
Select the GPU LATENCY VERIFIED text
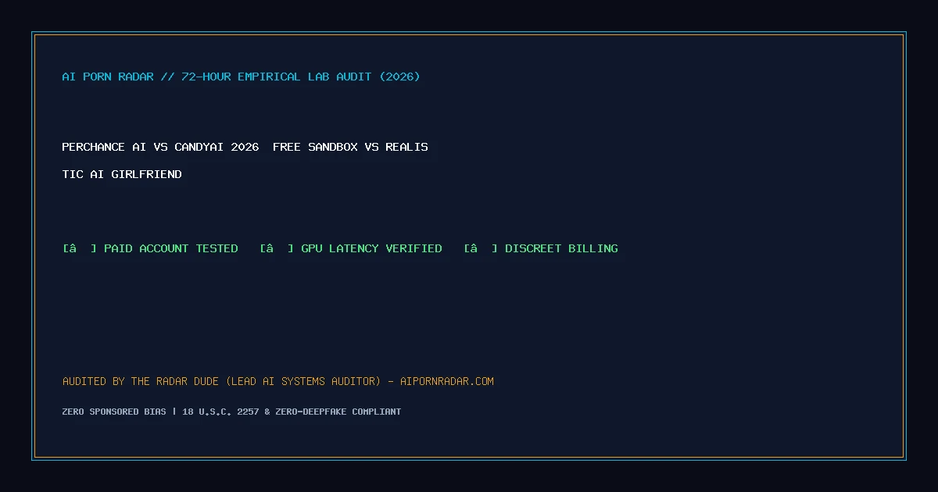(x=371, y=248)
